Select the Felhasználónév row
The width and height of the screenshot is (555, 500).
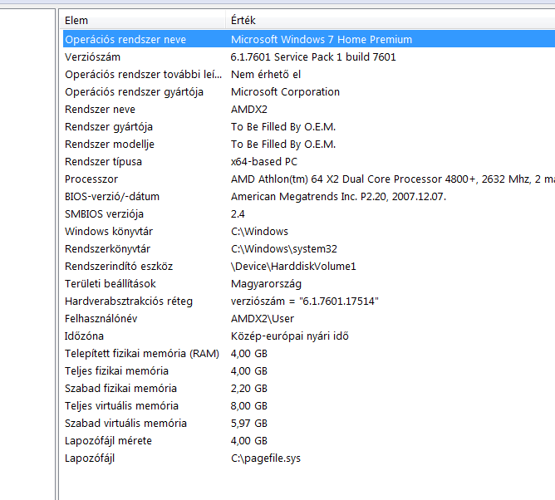click(309, 318)
